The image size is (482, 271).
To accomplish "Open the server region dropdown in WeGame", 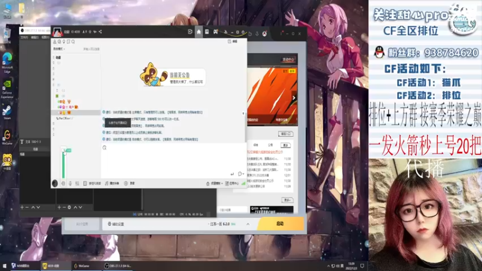I will (x=222, y=224).
